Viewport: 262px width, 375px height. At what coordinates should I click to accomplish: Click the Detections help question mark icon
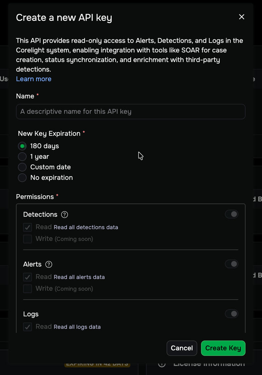(x=65, y=215)
